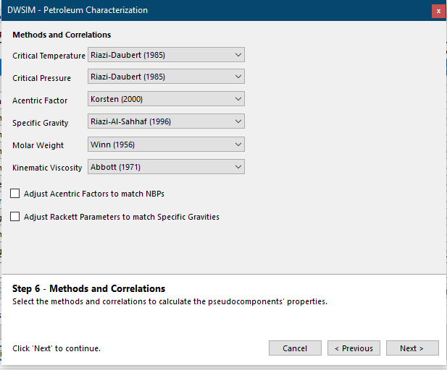The image size is (447, 370).
Task: Click the DWSIM dialog title bar
Action: pos(217,10)
